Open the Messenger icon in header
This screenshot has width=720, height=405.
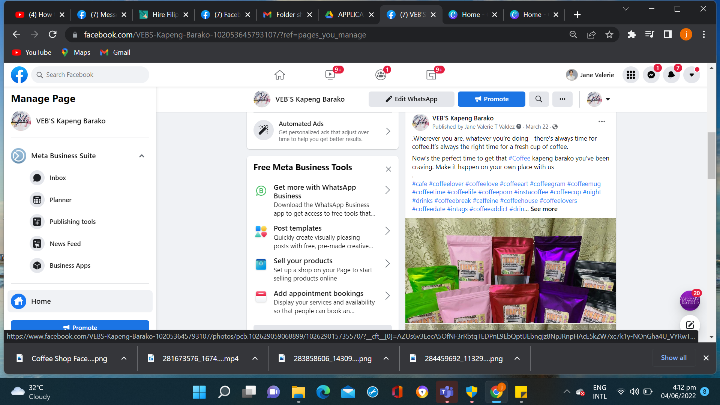pyautogui.click(x=651, y=75)
